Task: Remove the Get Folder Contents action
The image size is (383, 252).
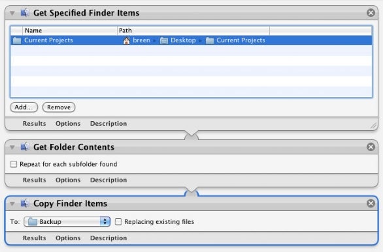Action: pos(371,147)
